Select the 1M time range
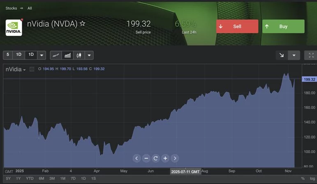 pyautogui.click(x=63, y=179)
